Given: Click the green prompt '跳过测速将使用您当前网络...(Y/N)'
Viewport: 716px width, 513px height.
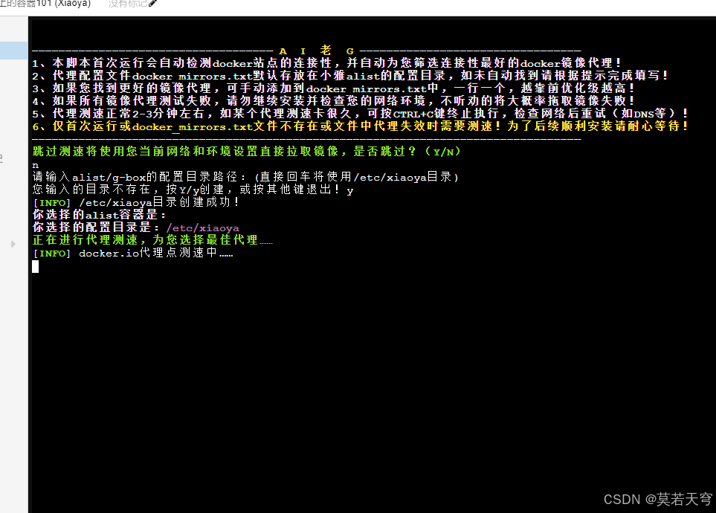Looking at the screenshot, I should point(247,151).
